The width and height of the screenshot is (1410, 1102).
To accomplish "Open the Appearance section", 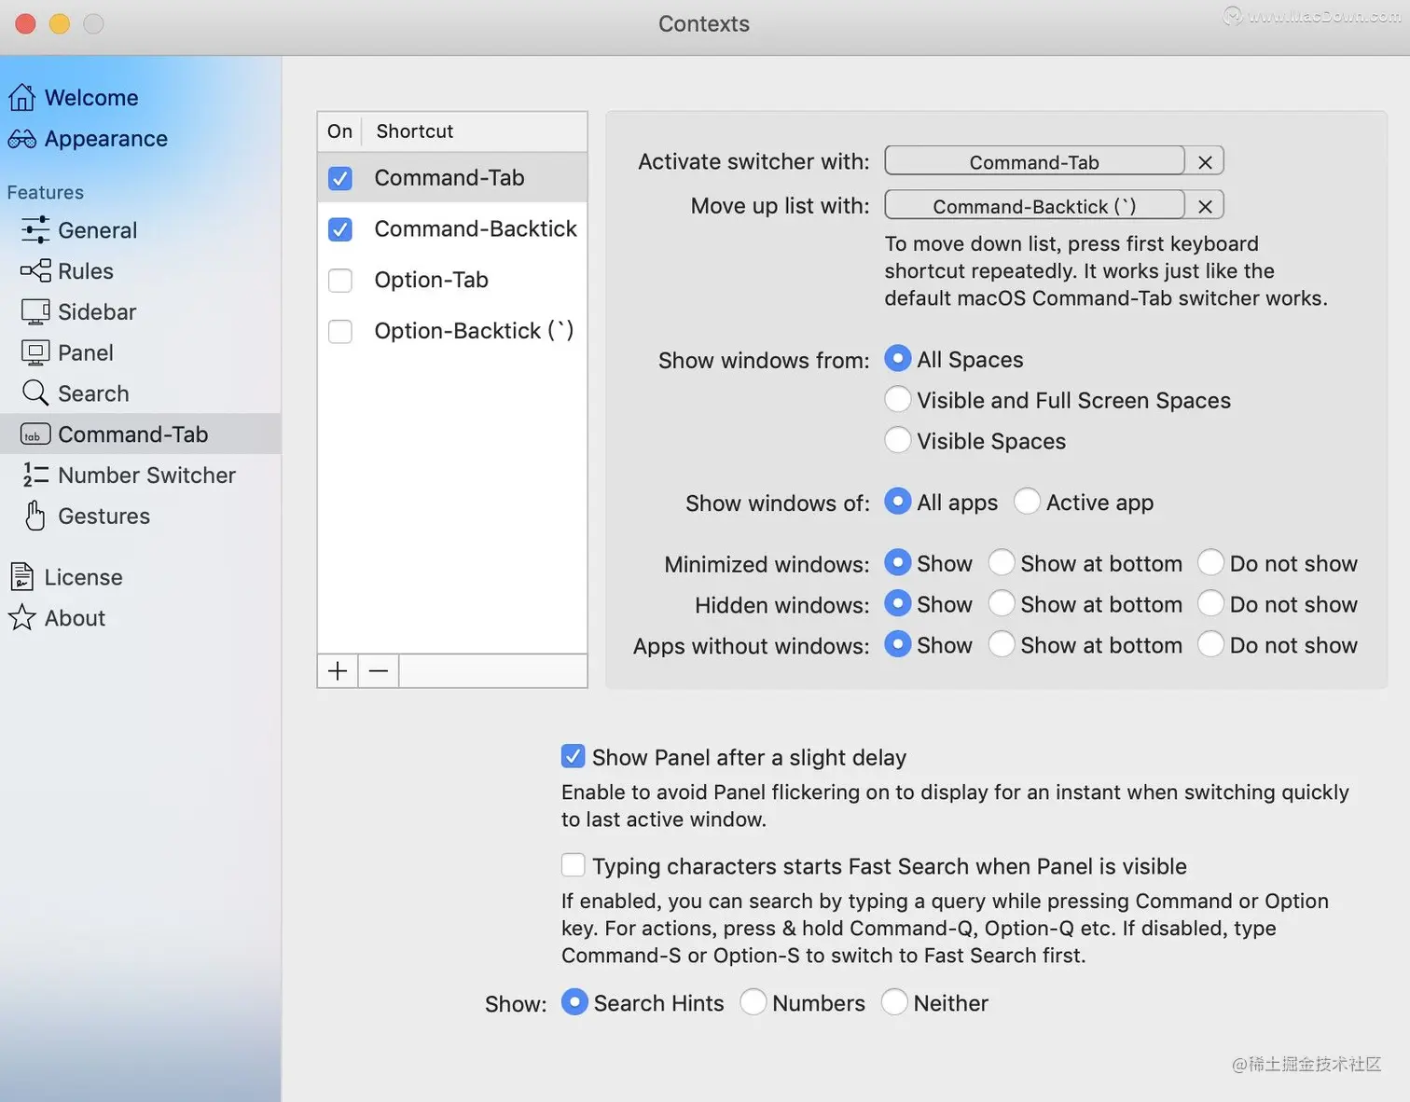I will 106,139.
